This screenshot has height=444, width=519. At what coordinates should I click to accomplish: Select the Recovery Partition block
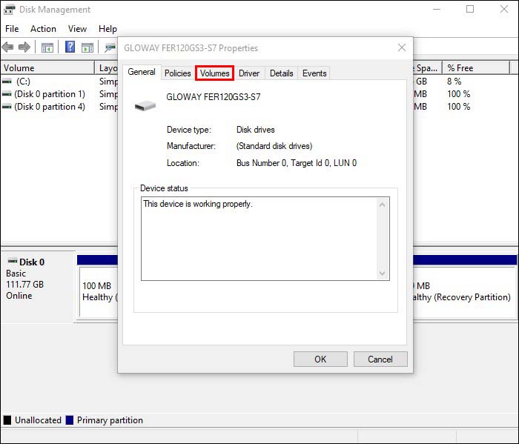pos(463,291)
